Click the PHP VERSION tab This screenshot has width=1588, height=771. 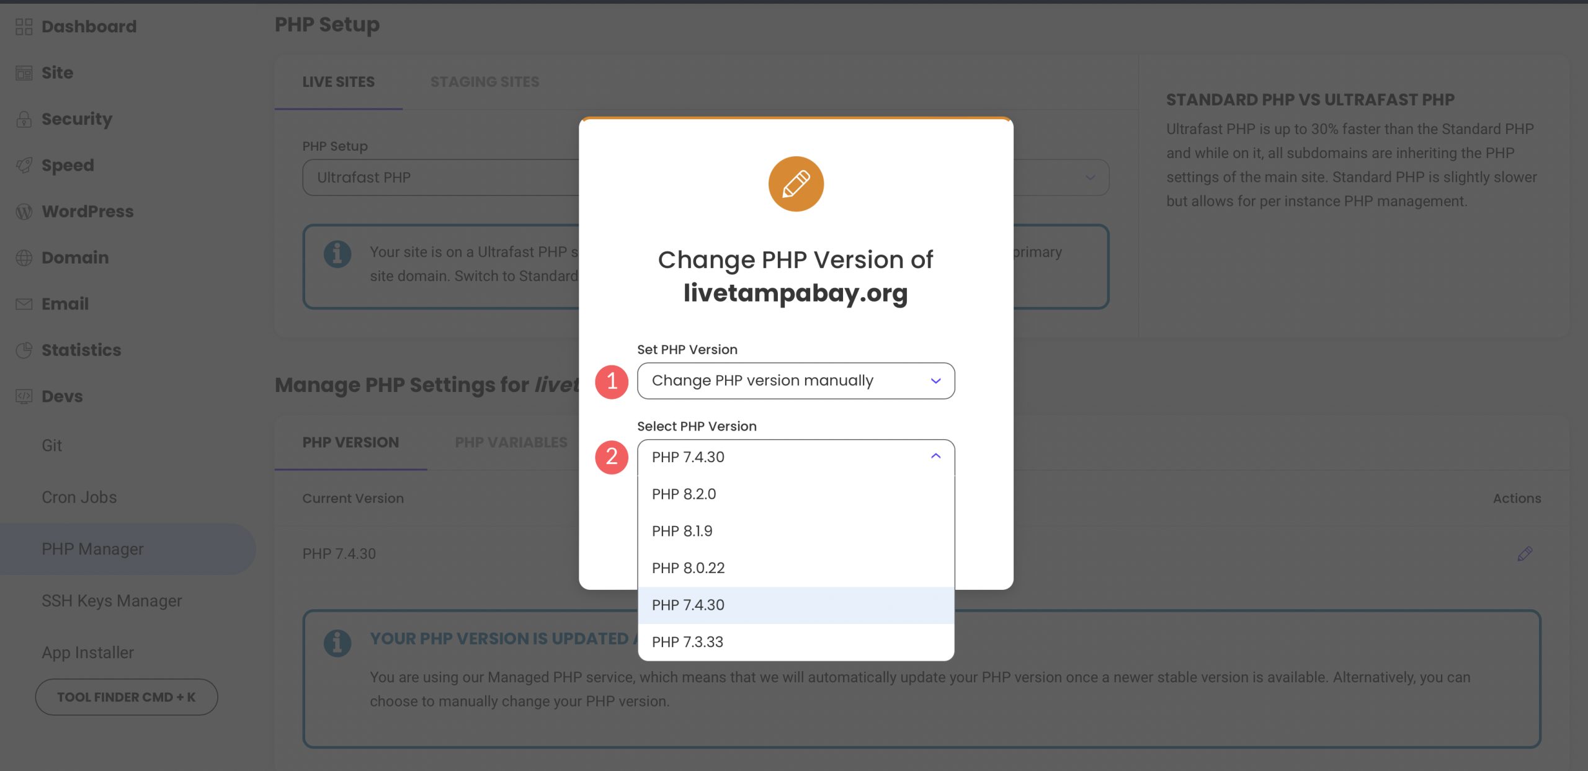pos(350,441)
